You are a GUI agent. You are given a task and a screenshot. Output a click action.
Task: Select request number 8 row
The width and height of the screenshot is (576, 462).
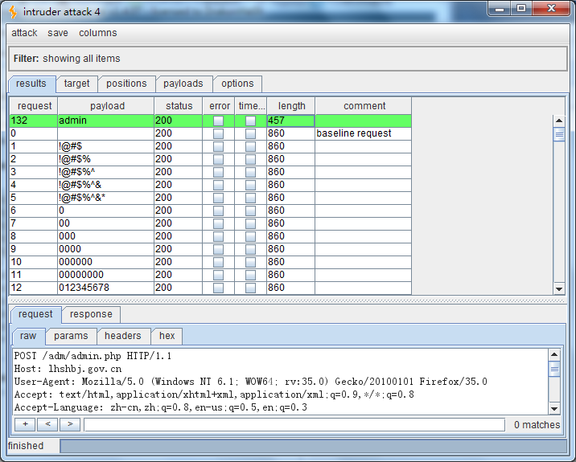pos(211,236)
